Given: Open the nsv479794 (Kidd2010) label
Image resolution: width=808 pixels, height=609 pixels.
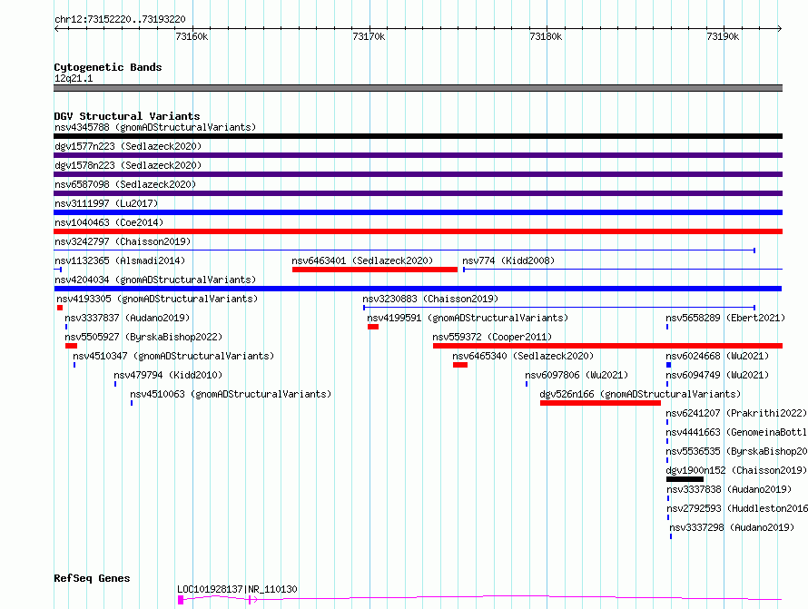Looking at the screenshot, I should click(x=168, y=375).
